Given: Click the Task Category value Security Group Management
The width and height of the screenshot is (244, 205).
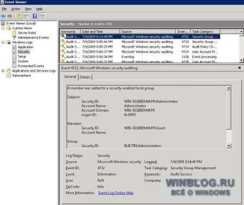Looking at the screenshot, I should point(193,168).
